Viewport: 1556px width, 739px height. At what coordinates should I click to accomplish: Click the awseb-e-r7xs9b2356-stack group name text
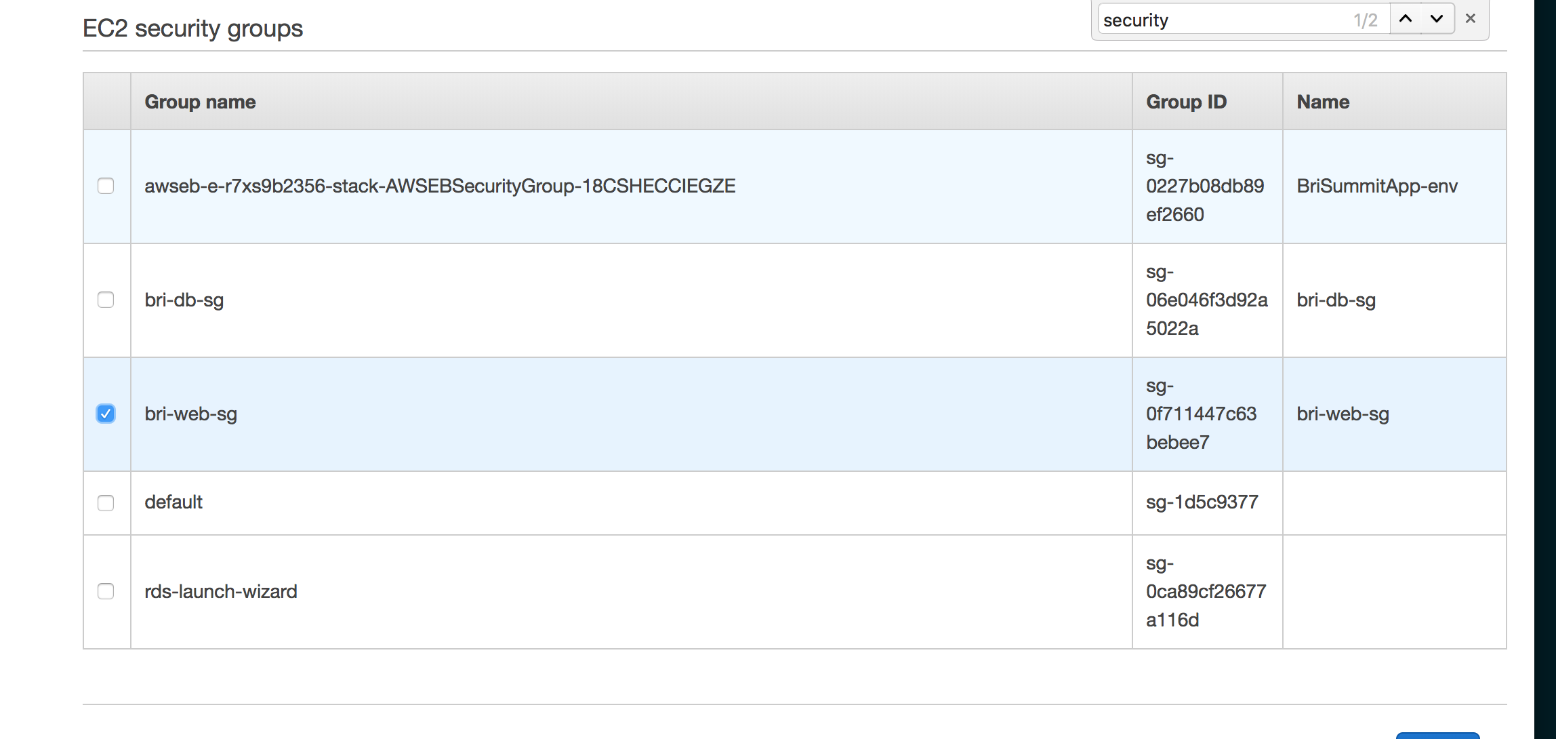pyautogui.click(x=440, y=186)
